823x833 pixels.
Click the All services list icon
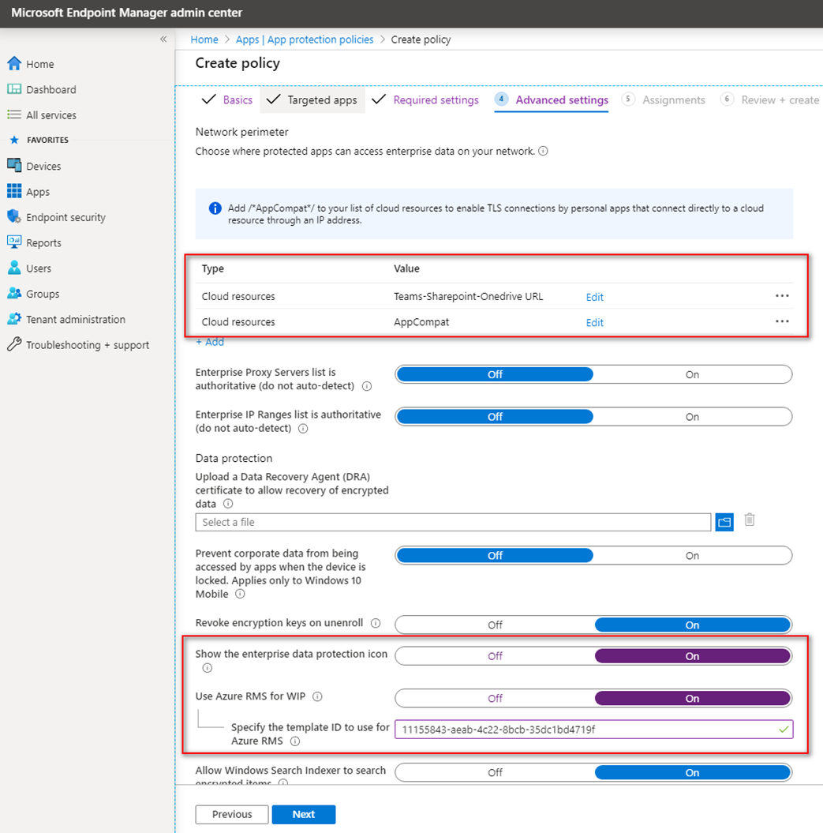point(14,114)
